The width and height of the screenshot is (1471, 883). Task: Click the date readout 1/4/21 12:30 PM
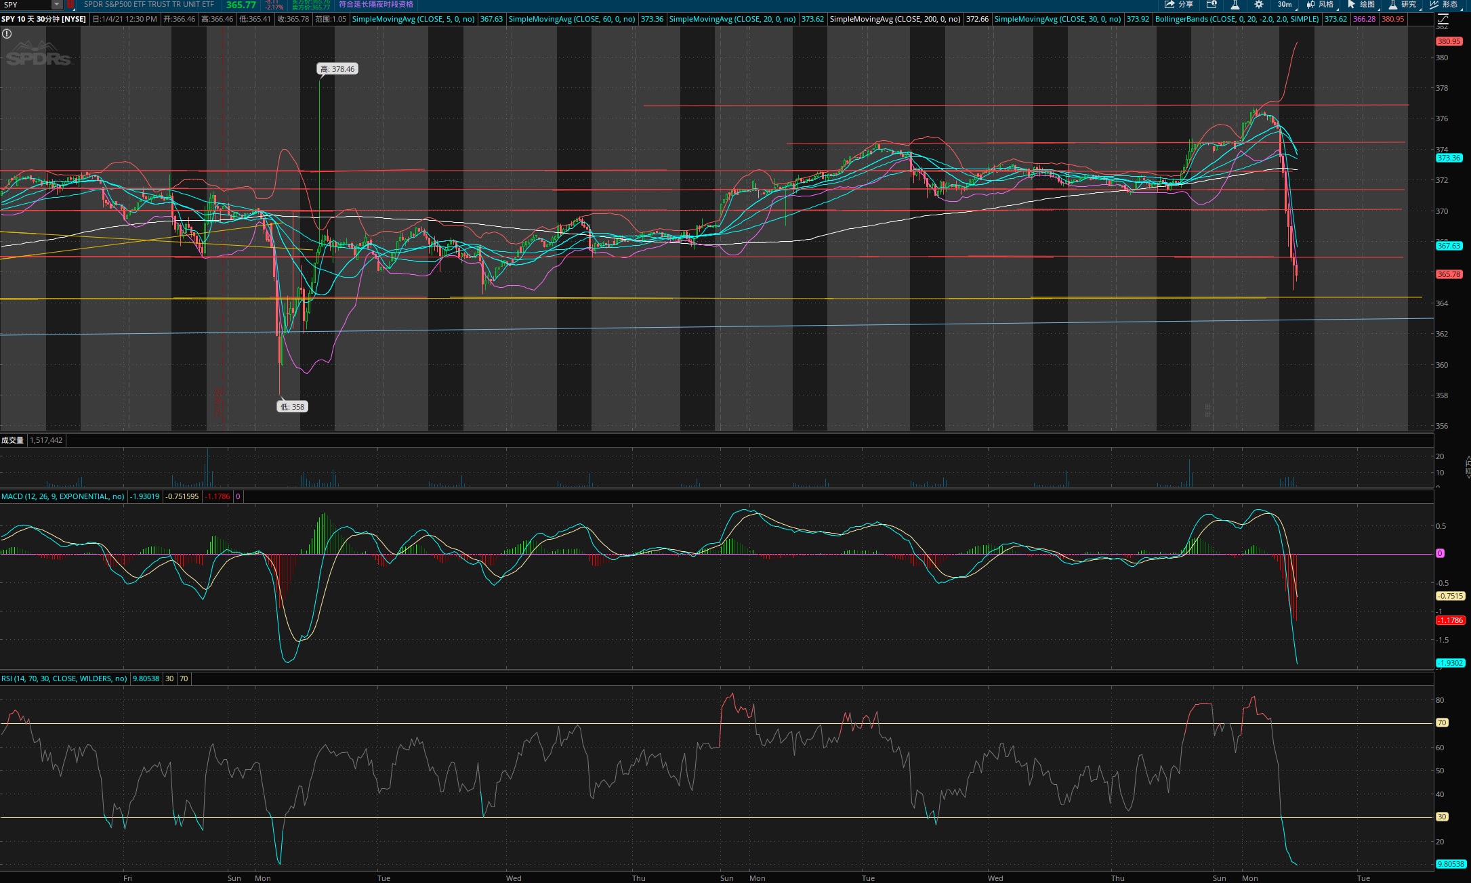pyautogui.click(x=124, y=19)
